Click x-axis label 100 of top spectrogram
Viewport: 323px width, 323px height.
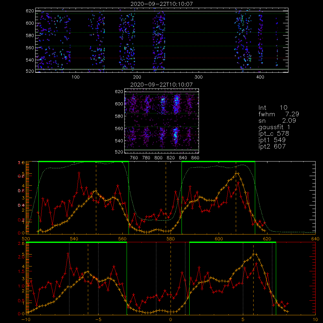(76, 77)
